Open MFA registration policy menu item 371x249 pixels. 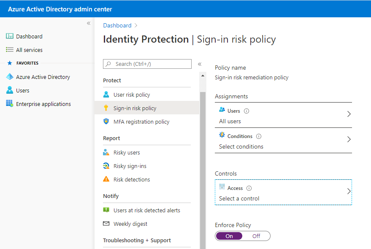click(x=147, y=122)
